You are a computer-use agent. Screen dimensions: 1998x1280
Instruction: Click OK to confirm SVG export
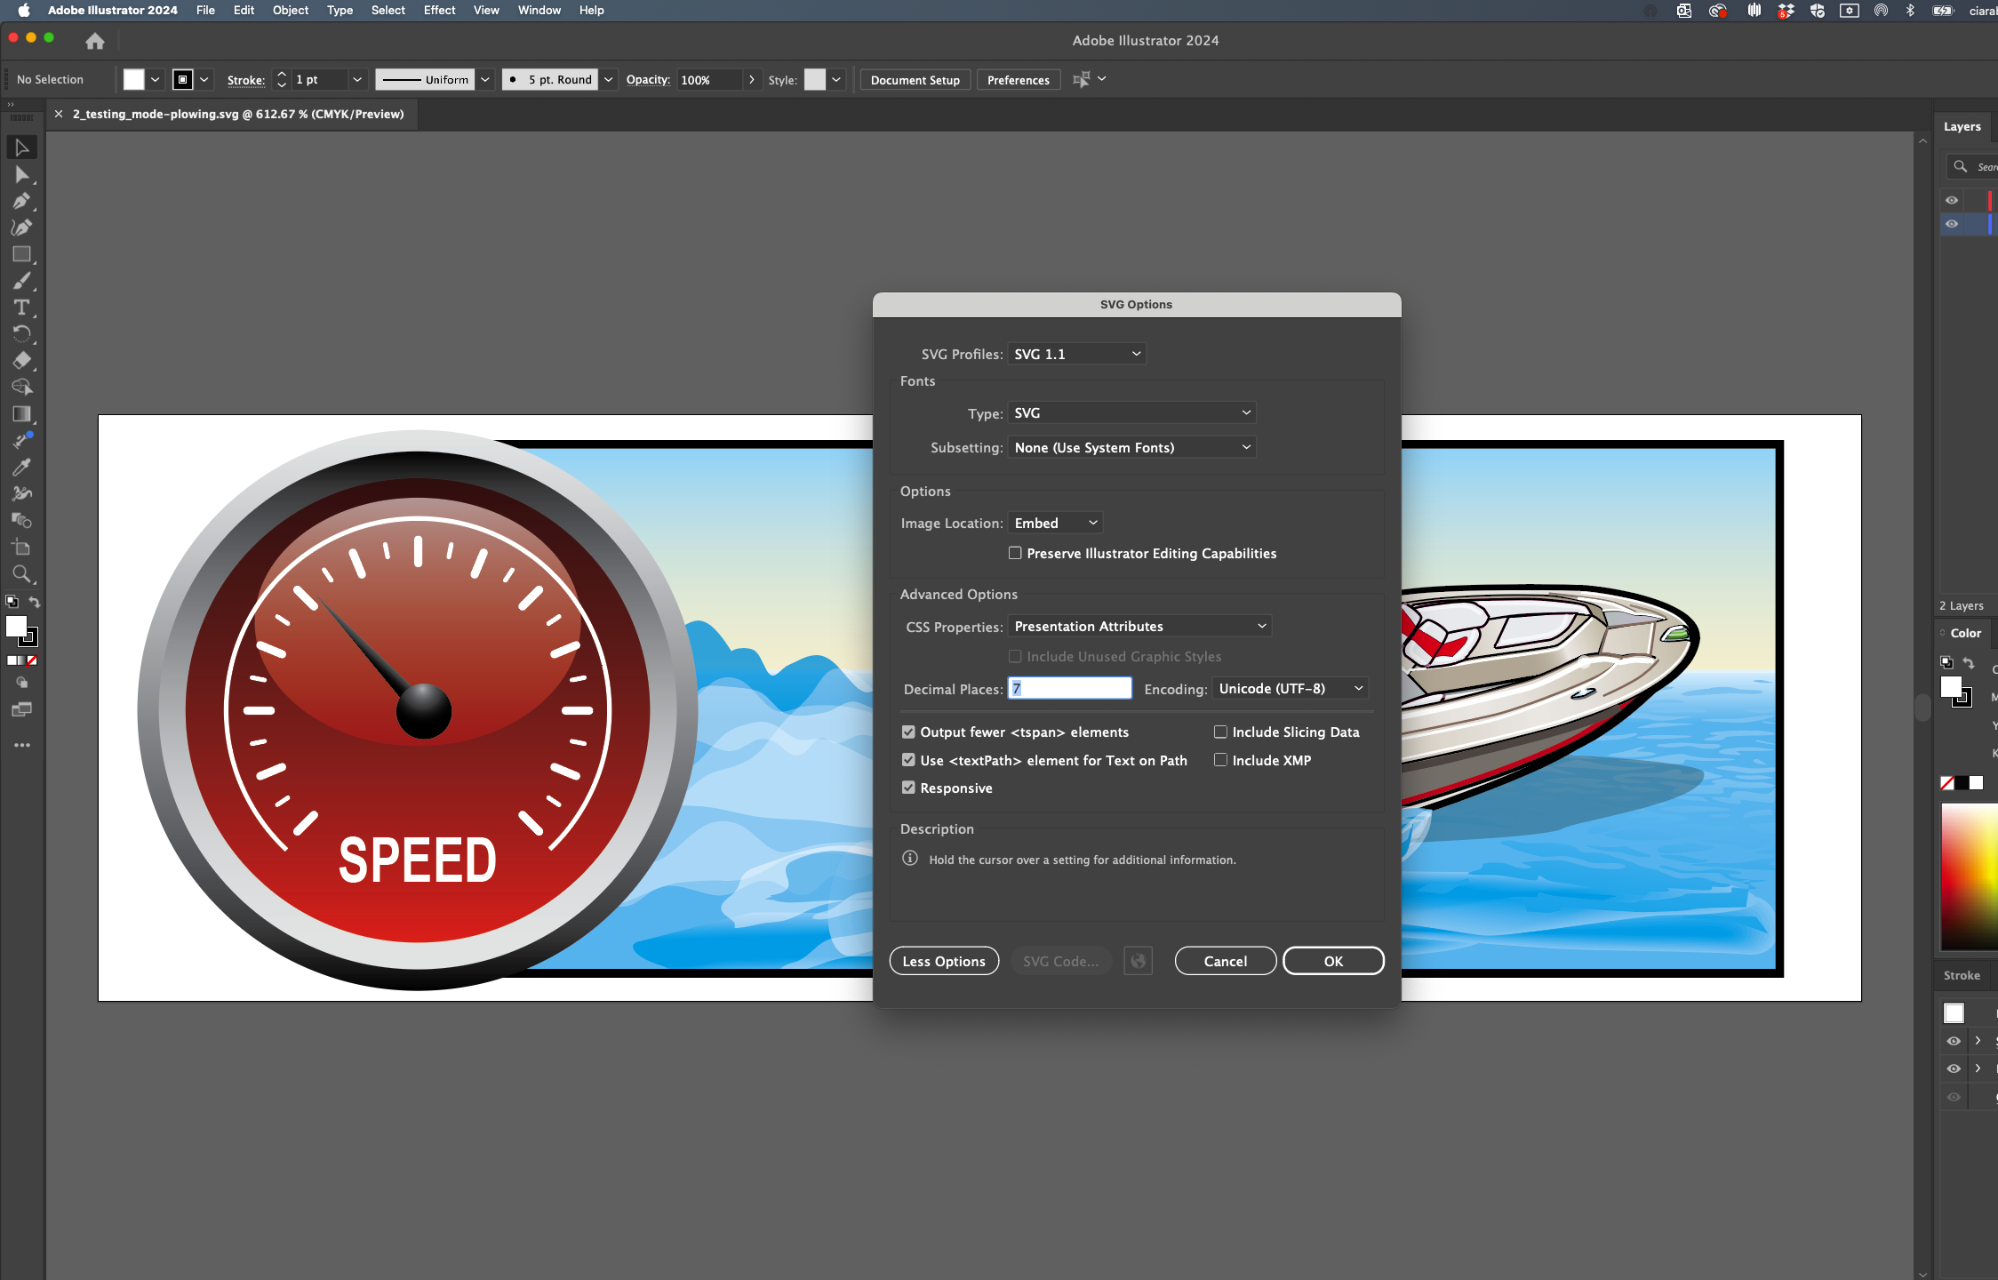(x=1333, y=961)
